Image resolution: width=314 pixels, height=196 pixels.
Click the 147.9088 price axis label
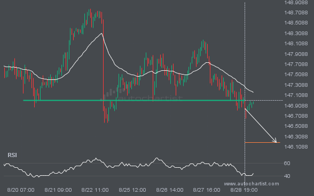(x=296, y=54)
